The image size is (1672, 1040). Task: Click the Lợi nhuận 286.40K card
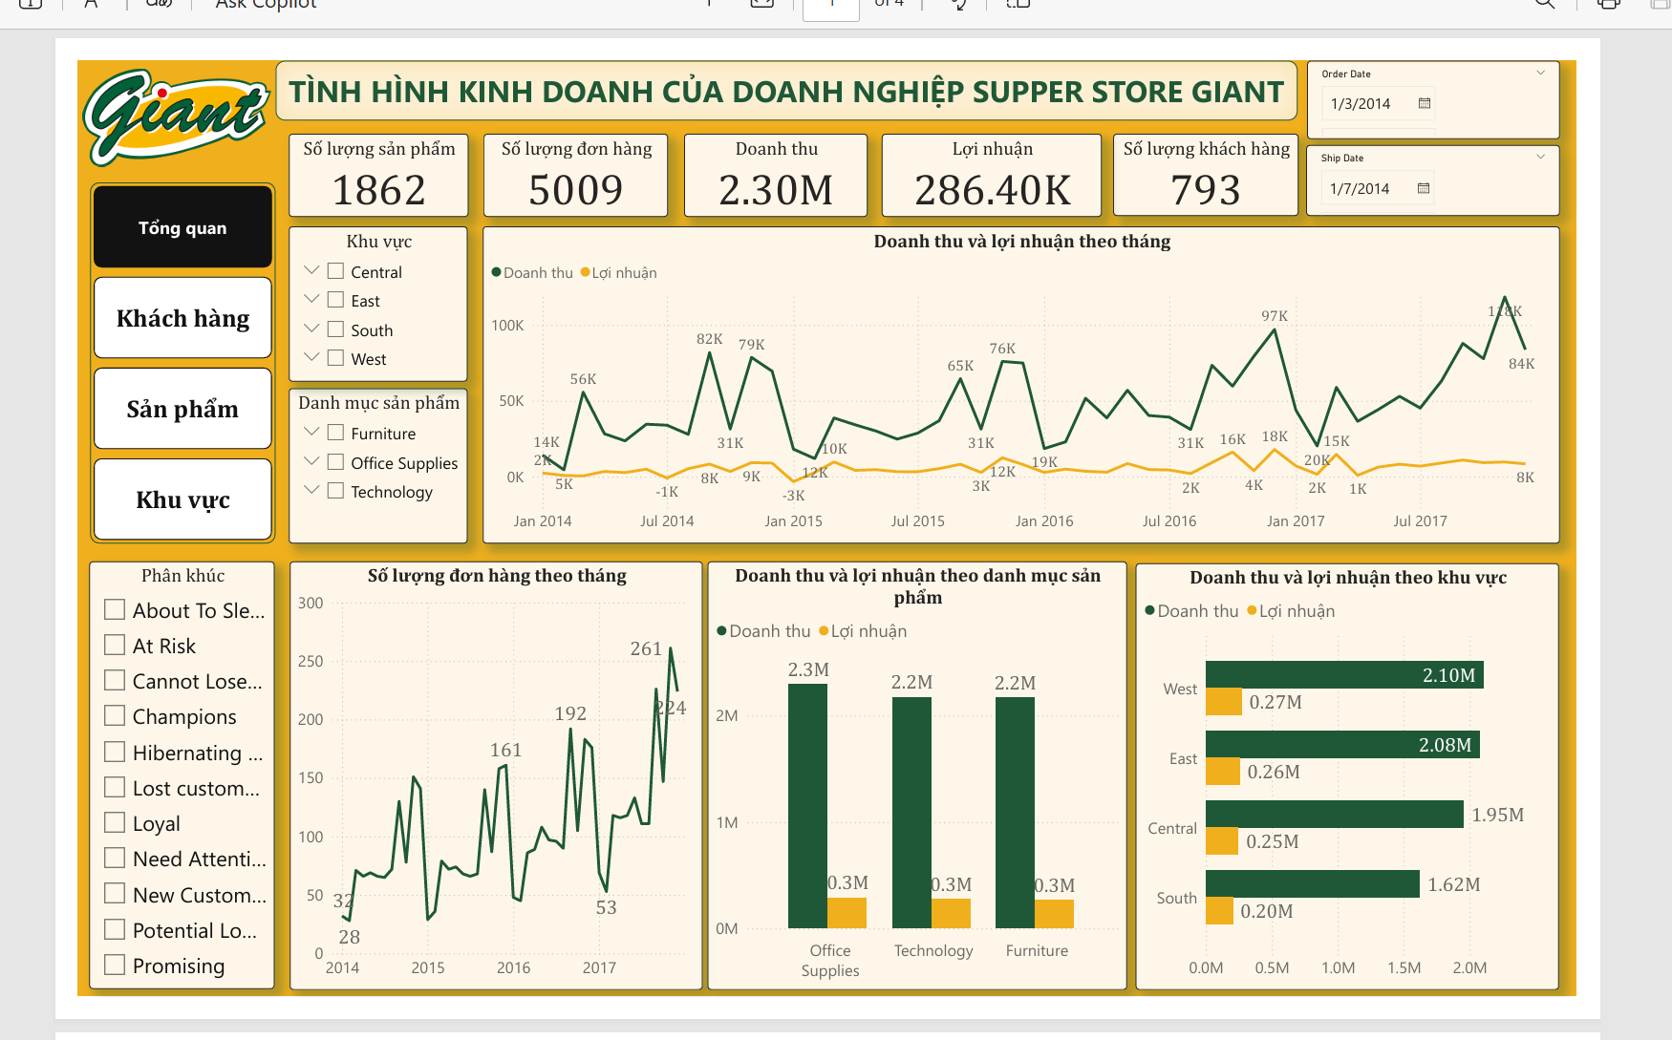[x=992, y=175]
